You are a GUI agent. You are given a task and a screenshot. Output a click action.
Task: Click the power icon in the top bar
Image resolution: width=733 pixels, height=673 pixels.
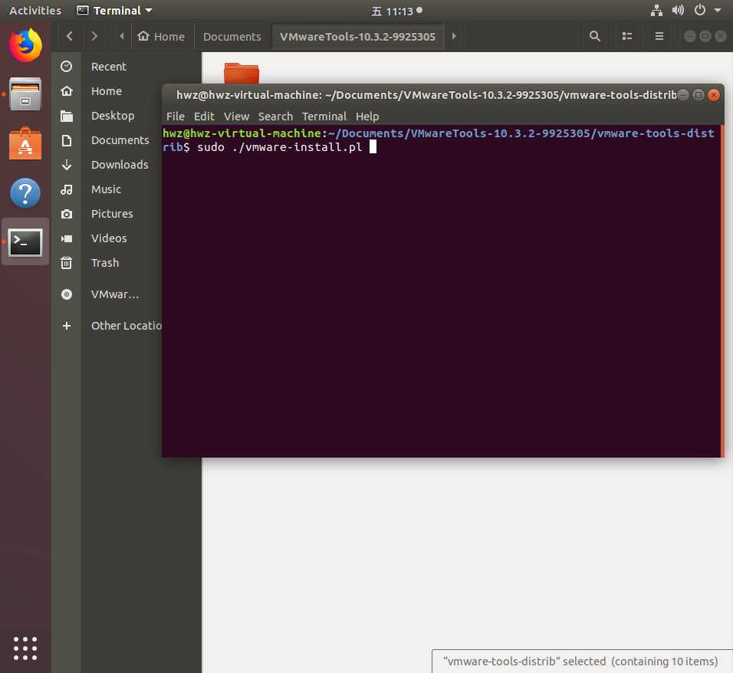[699, 10]
